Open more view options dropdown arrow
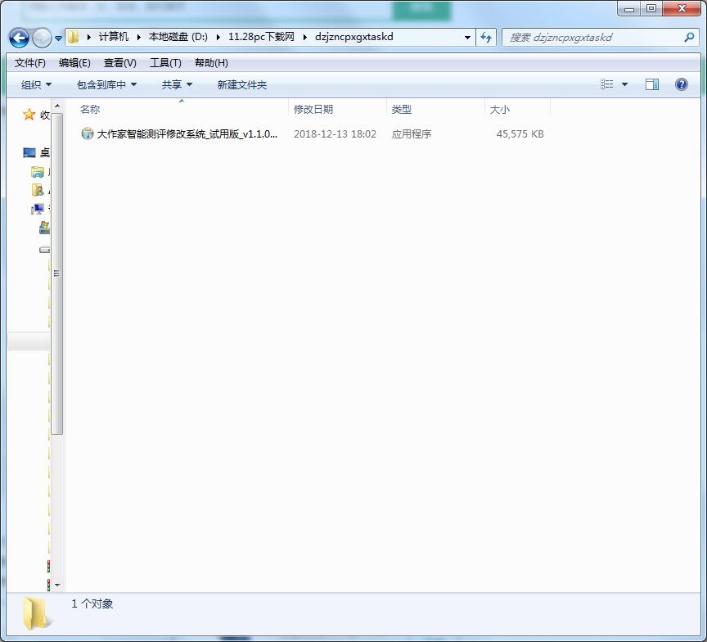 point(624,84)
